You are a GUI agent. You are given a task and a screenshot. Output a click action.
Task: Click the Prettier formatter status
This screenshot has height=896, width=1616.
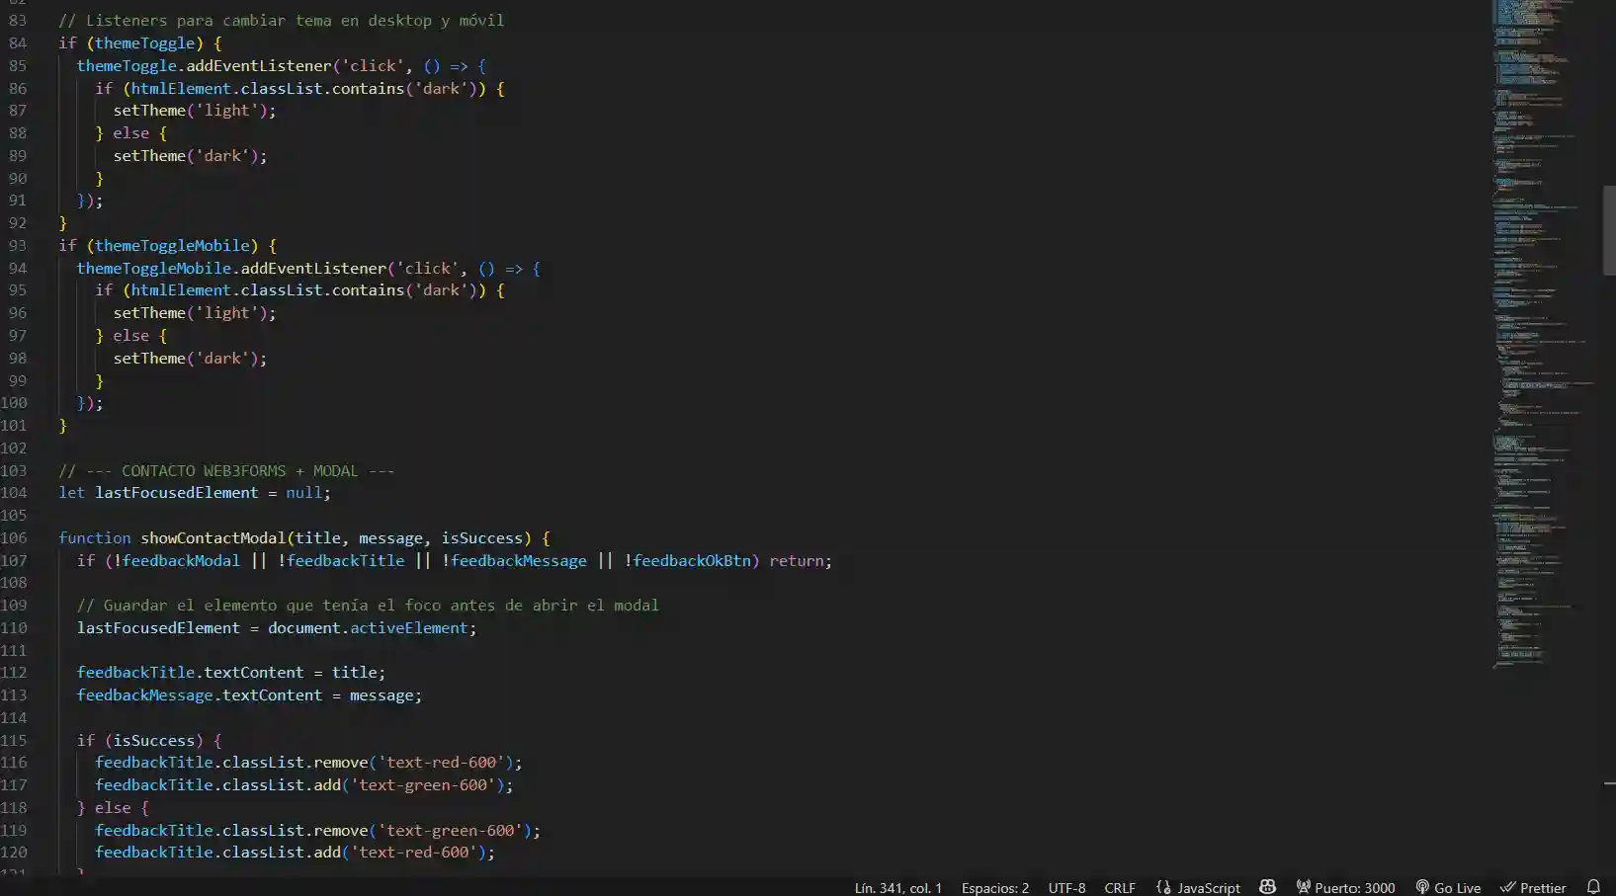[1533, 887]
